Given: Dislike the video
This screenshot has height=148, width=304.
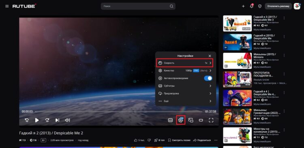Looking at the screenshot, I should (149, 140).
